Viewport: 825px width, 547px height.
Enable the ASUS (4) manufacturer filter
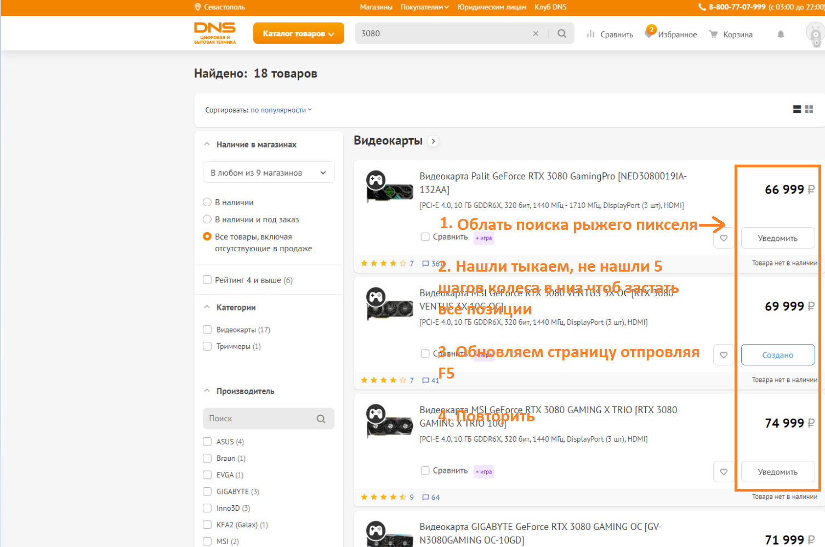coord(207,442)
